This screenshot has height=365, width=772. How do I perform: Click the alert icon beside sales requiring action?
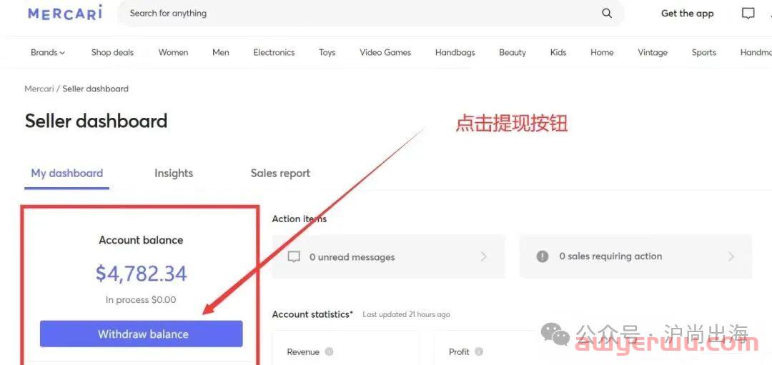pyautogui.click(x=543, y=256)
